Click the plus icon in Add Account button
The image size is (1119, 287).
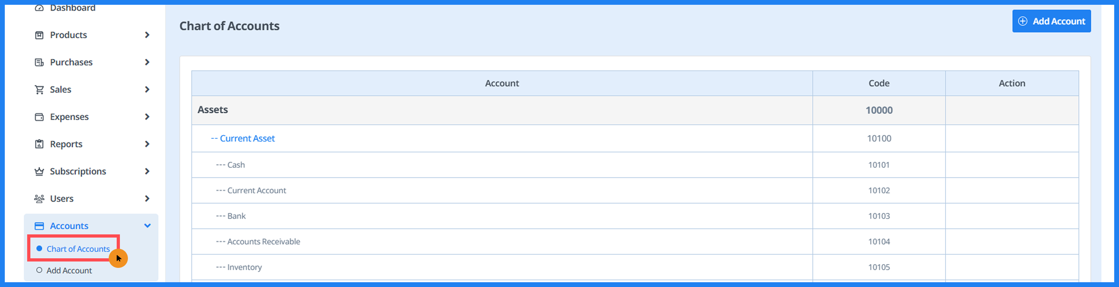pyautogui.click(x=1023, y=21)
